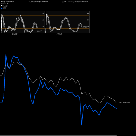Click the lowest trough of the blue OBV line

[x=82, y=125]
